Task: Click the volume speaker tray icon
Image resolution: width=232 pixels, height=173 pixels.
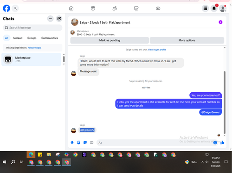Action: click(207, 162)
